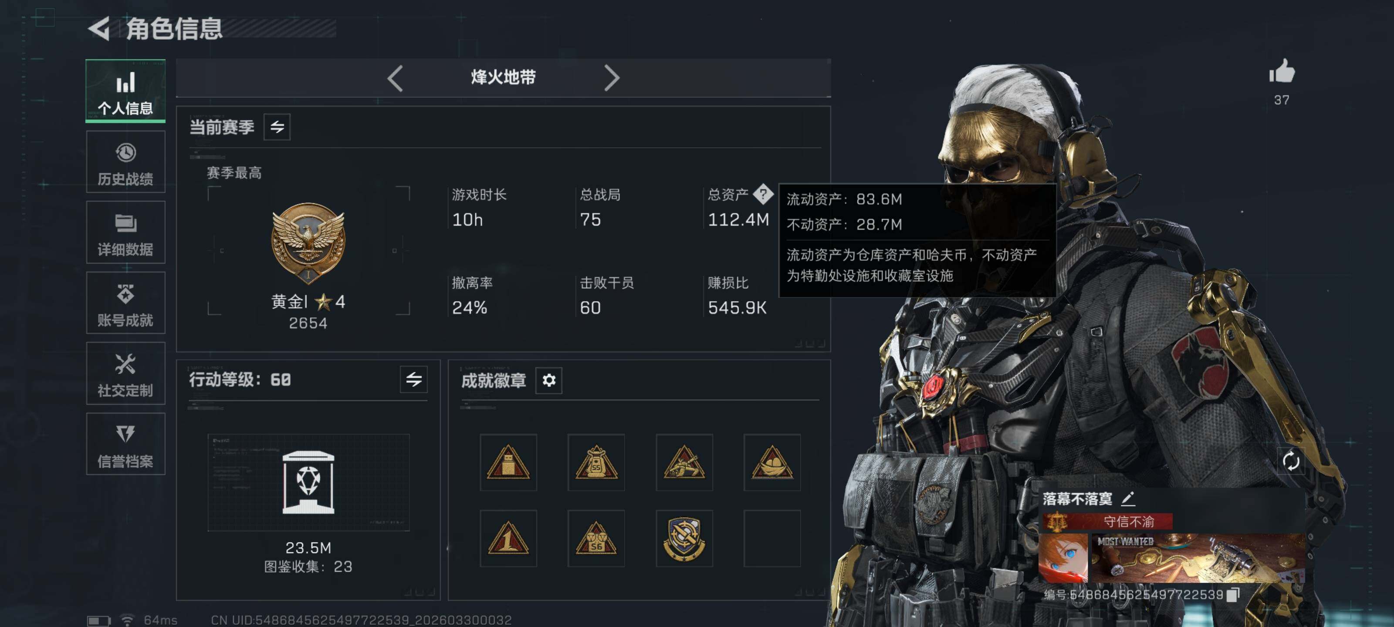Rotate character model with refresh icon
Image resolution: width=1394 pixels, height=627 pixels.
[1291, 462]
